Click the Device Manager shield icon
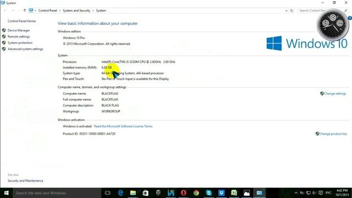The image size is (352, 198). point(4,30)
